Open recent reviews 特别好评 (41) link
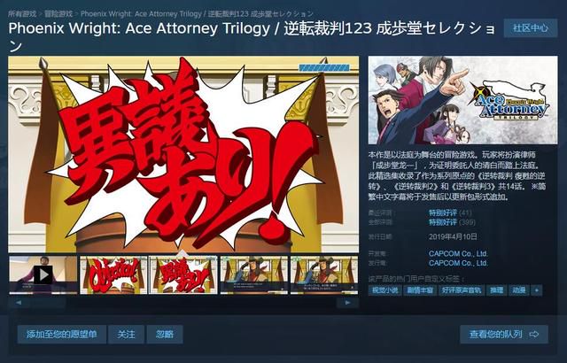The width and height of the screenshot is (567, 363). click(x=450, y=212)
